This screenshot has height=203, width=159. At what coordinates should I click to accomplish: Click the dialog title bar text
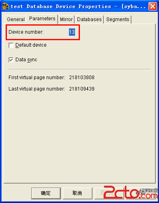(78, 6)
